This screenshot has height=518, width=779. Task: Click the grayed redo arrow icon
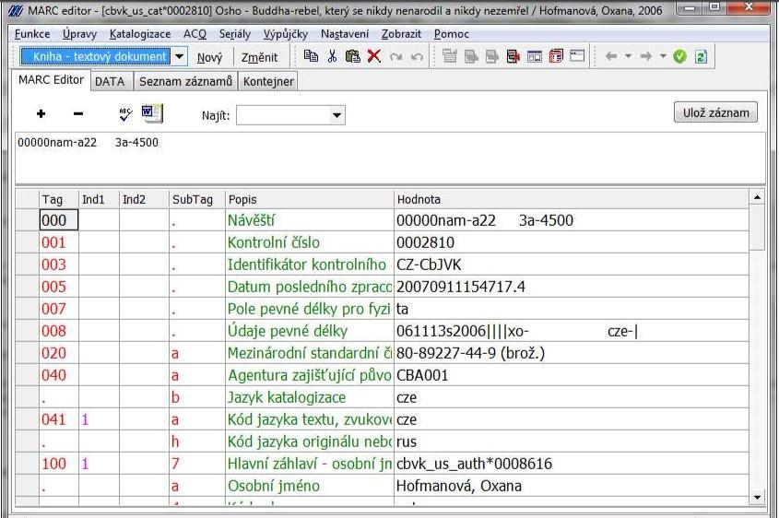coord(396,56)
